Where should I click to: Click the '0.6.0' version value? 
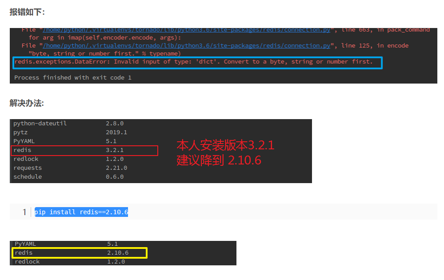pos(115,176)
